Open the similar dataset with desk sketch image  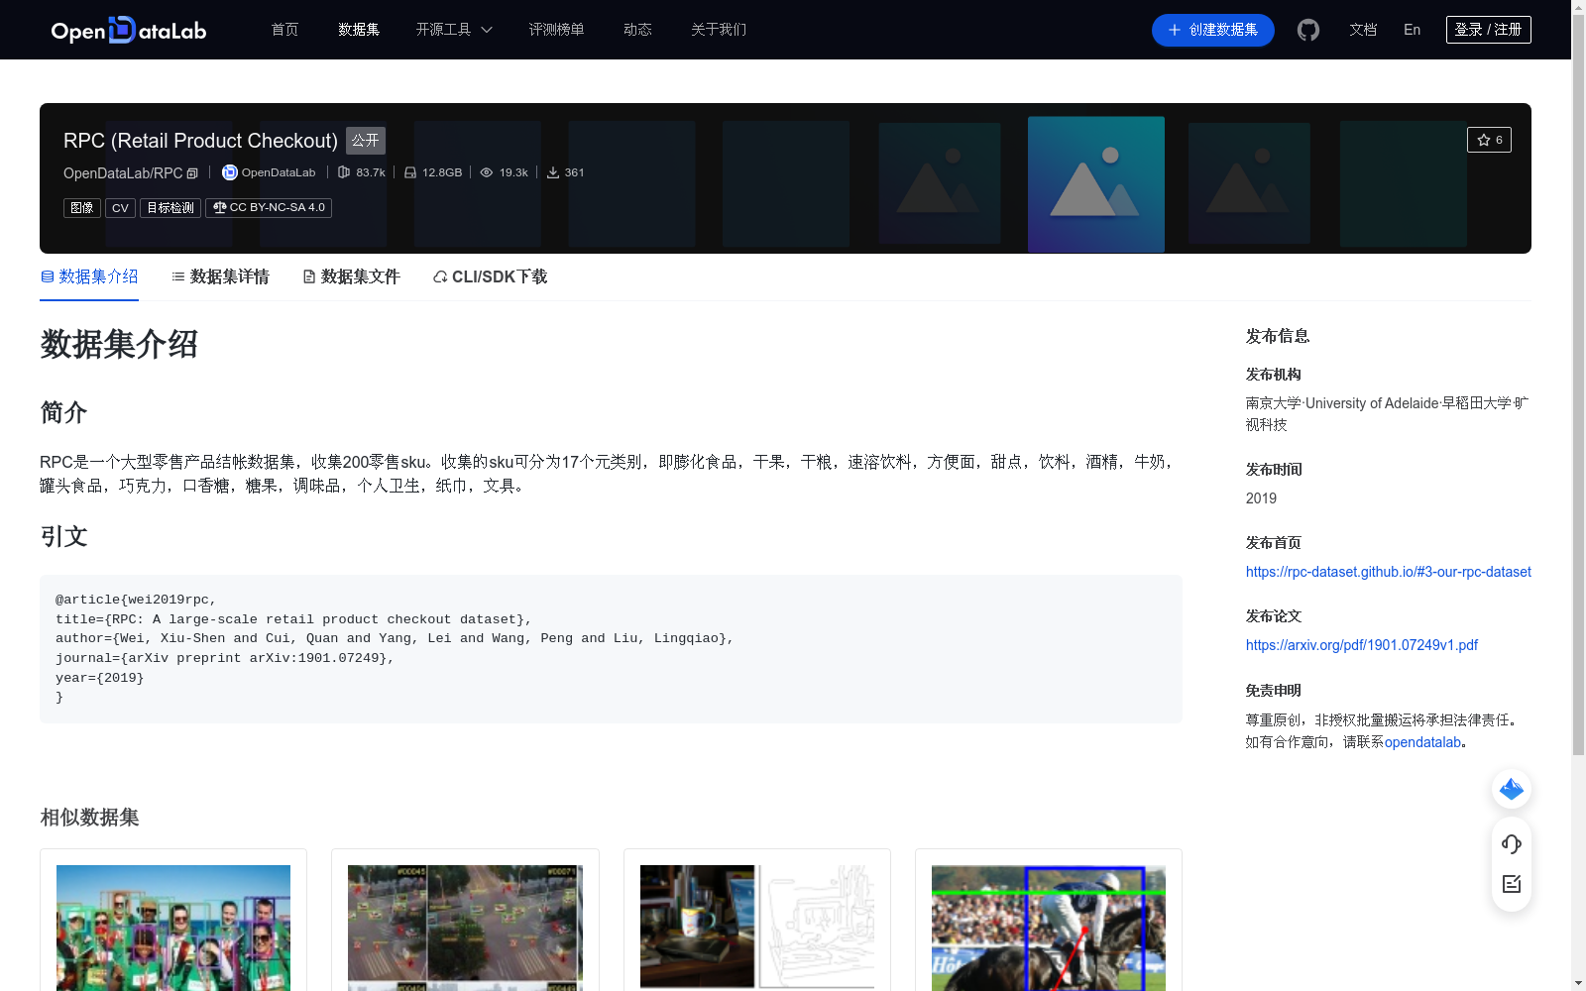(x=757, y=920)
